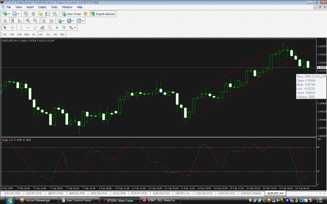The width and height of the screenshot is (327, 204).
Task: Open the indicators list icon
Action: (x=60, y=21)
